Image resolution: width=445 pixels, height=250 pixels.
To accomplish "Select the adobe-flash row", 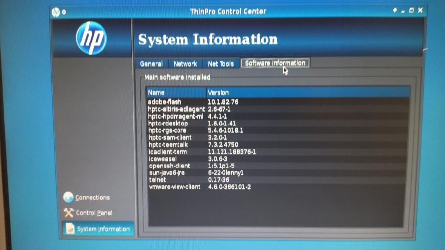I will 278,102.
